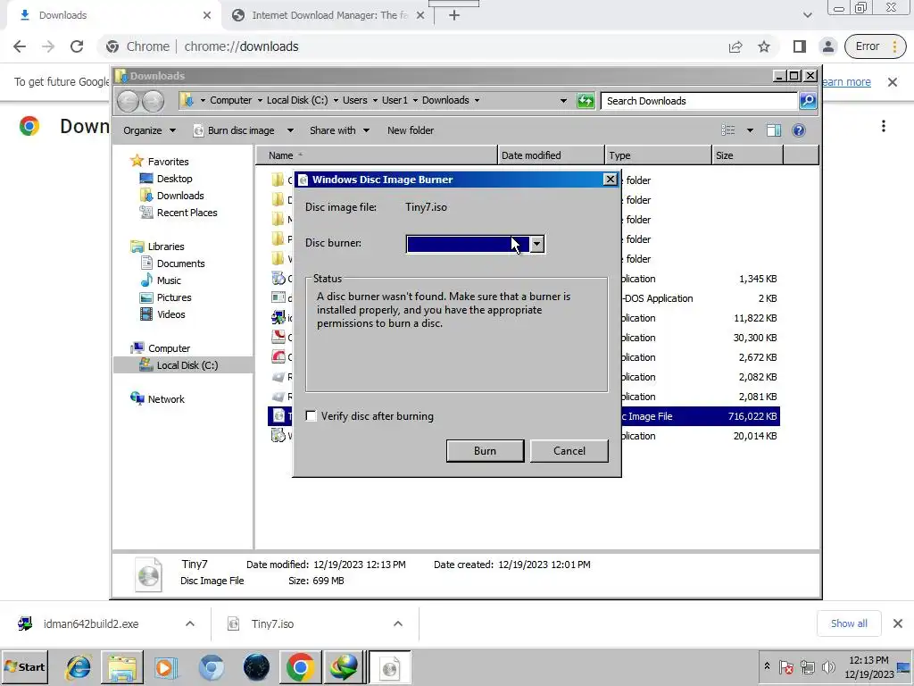Sort by Name column header
Image resolution: width=914 pixels, height=686 pixels.
pos(377,155)
